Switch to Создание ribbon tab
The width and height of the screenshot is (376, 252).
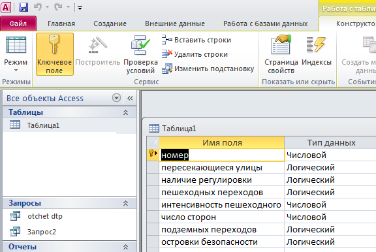[x=110, y=24]
